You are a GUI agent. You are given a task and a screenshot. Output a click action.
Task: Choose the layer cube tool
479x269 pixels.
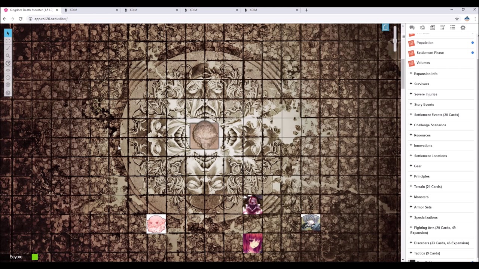(8, 41)
